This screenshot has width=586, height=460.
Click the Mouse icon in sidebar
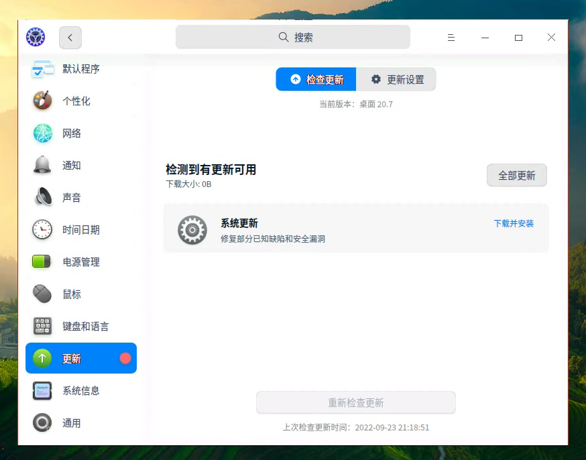[42, 294]
